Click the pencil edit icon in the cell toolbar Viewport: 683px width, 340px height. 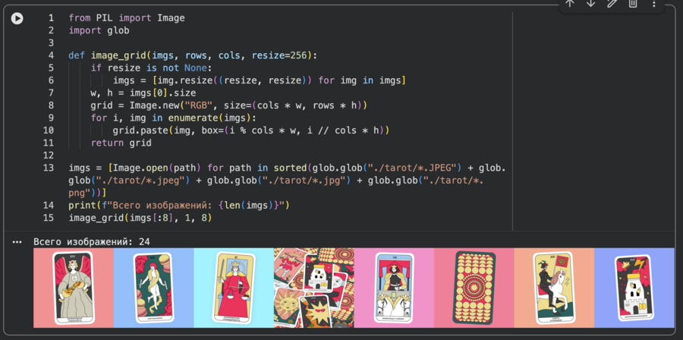click(612, 3)
